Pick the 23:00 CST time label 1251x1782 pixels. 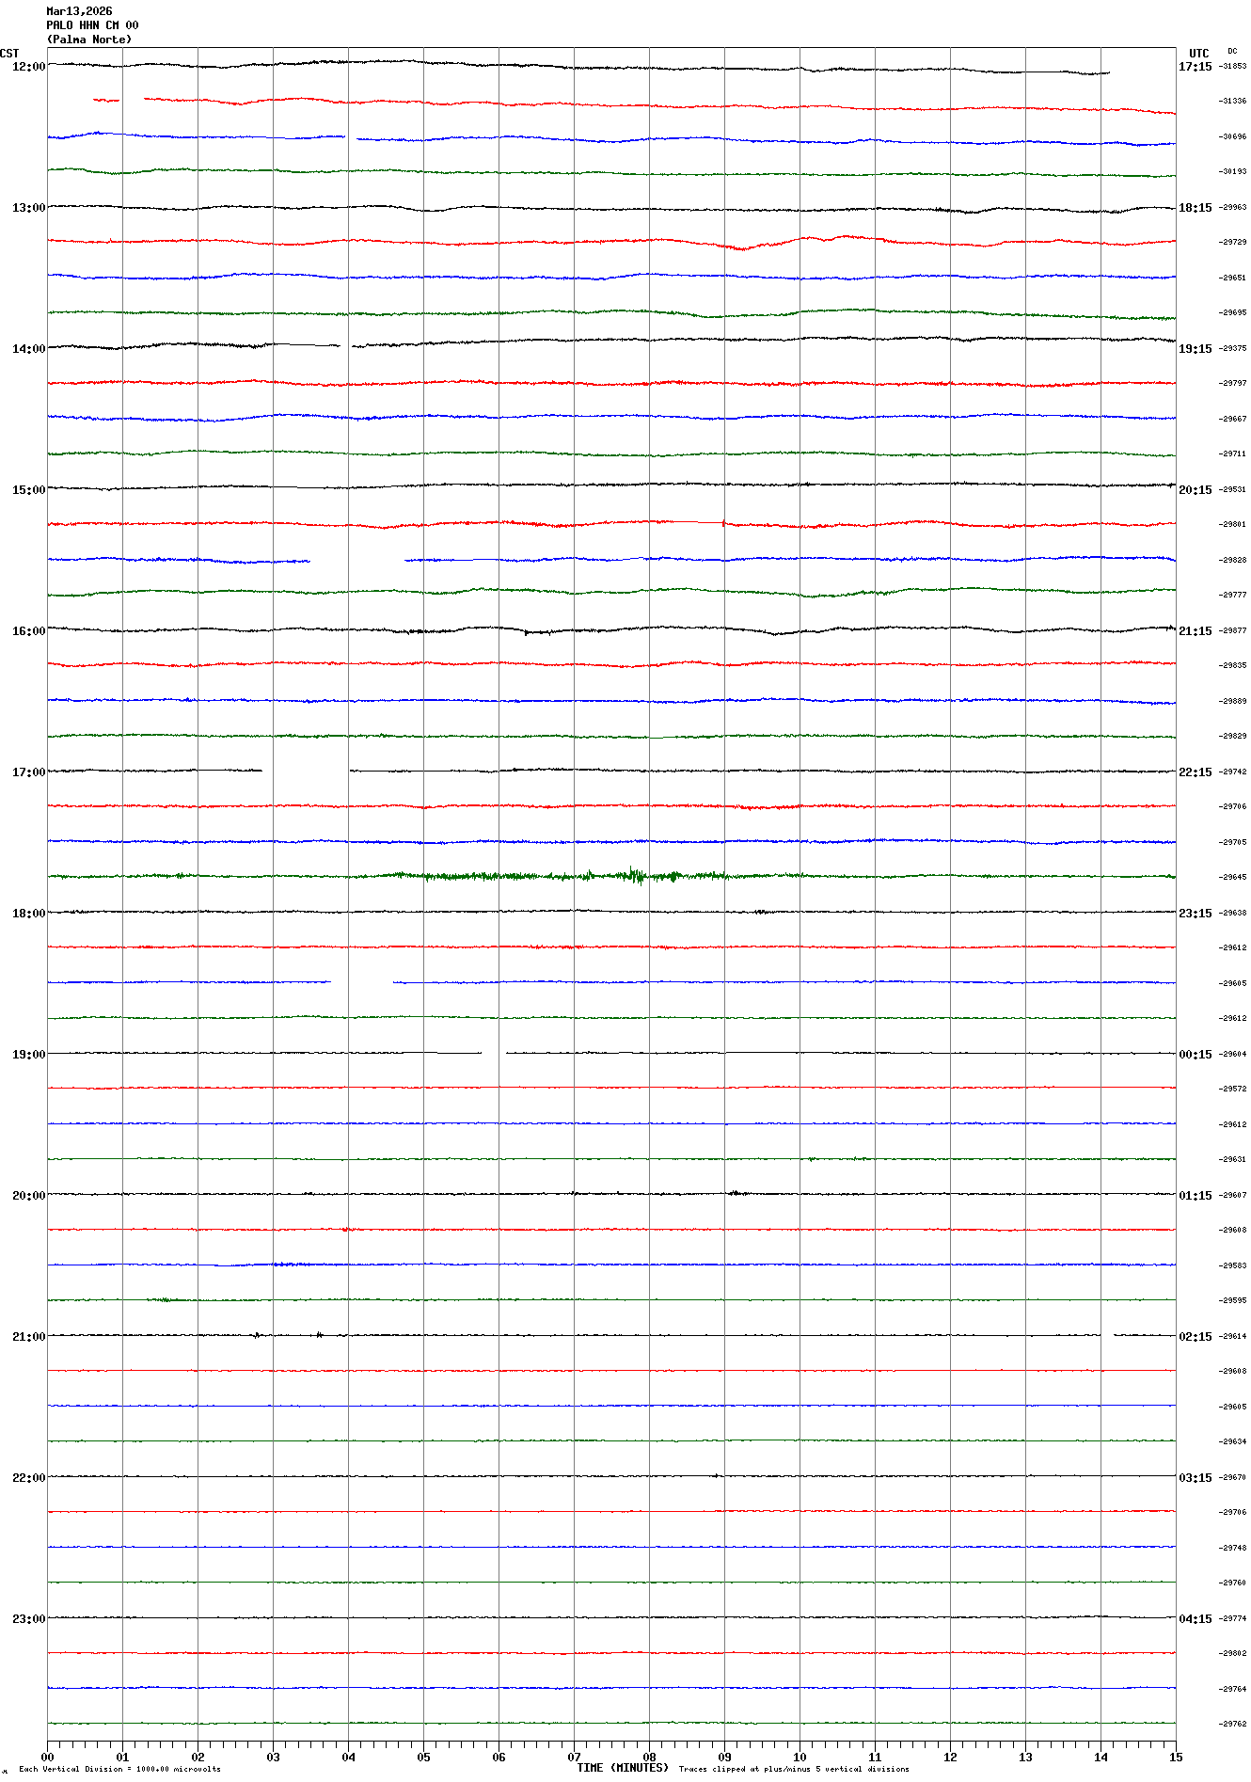(28, 1619)
